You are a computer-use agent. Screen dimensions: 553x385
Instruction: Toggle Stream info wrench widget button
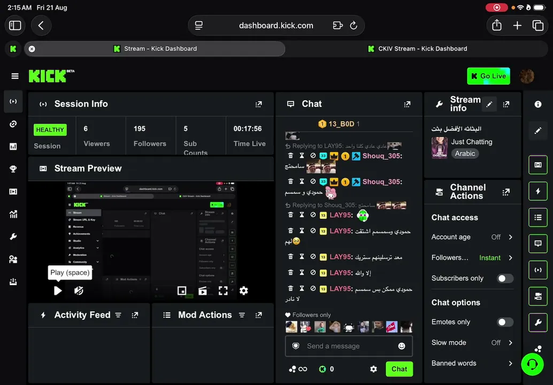(538, 322)
